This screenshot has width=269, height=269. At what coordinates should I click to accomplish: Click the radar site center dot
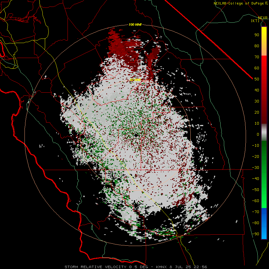click(x=136, y=135)
